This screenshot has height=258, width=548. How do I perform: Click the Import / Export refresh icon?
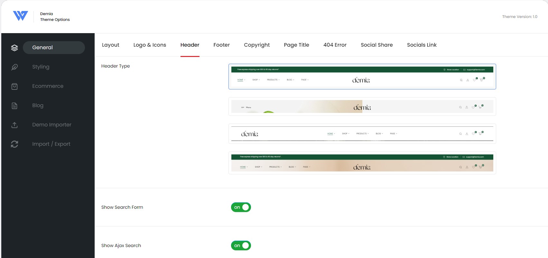pos(14,144)
